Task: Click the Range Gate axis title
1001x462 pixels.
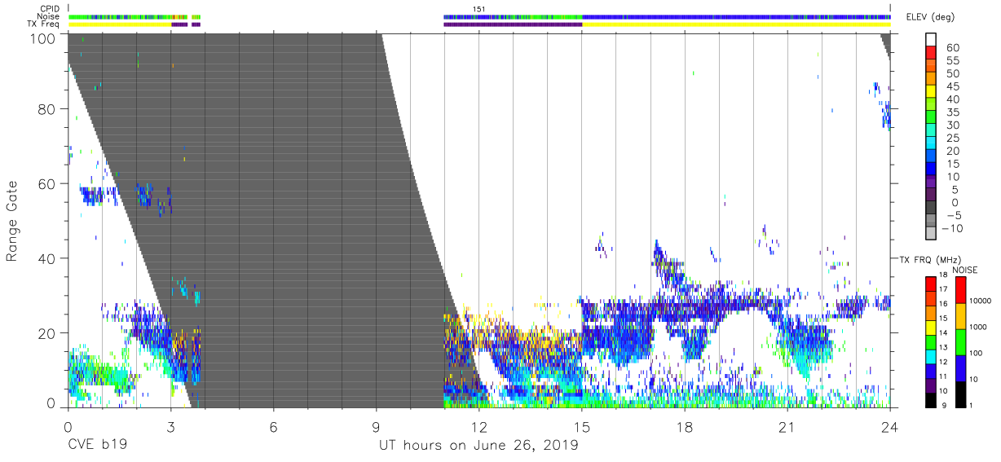Action: [x=12, y=221]
